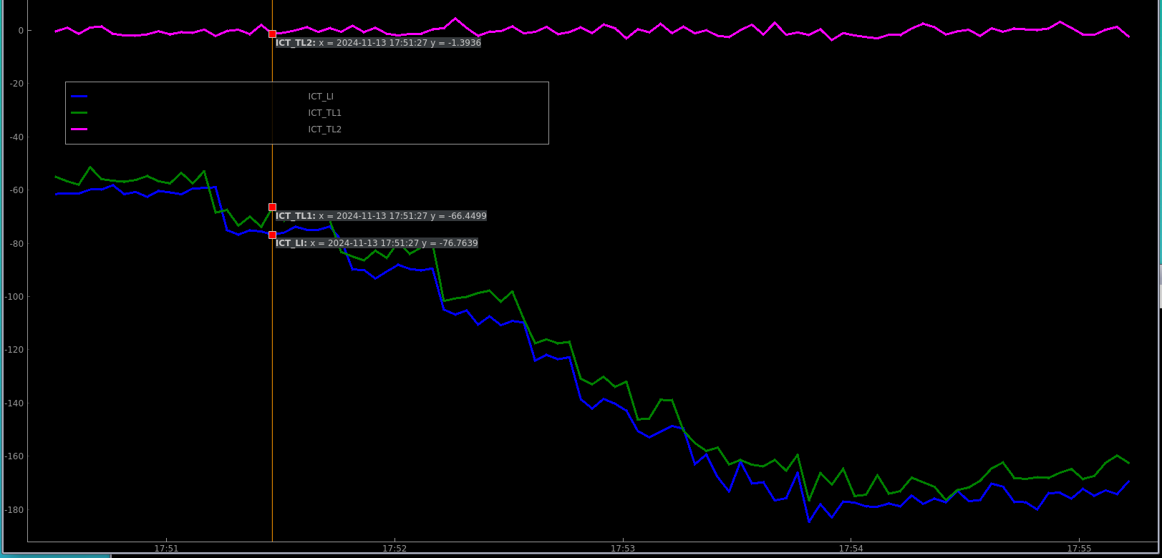Select the ICT_TL2 legend label
The width and height of the screenshot is (1162, 558).
coord(324,129)
